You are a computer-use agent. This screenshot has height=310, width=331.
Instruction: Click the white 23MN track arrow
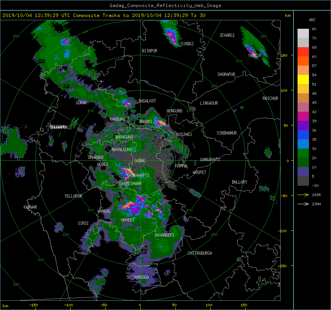pos(303,204)
